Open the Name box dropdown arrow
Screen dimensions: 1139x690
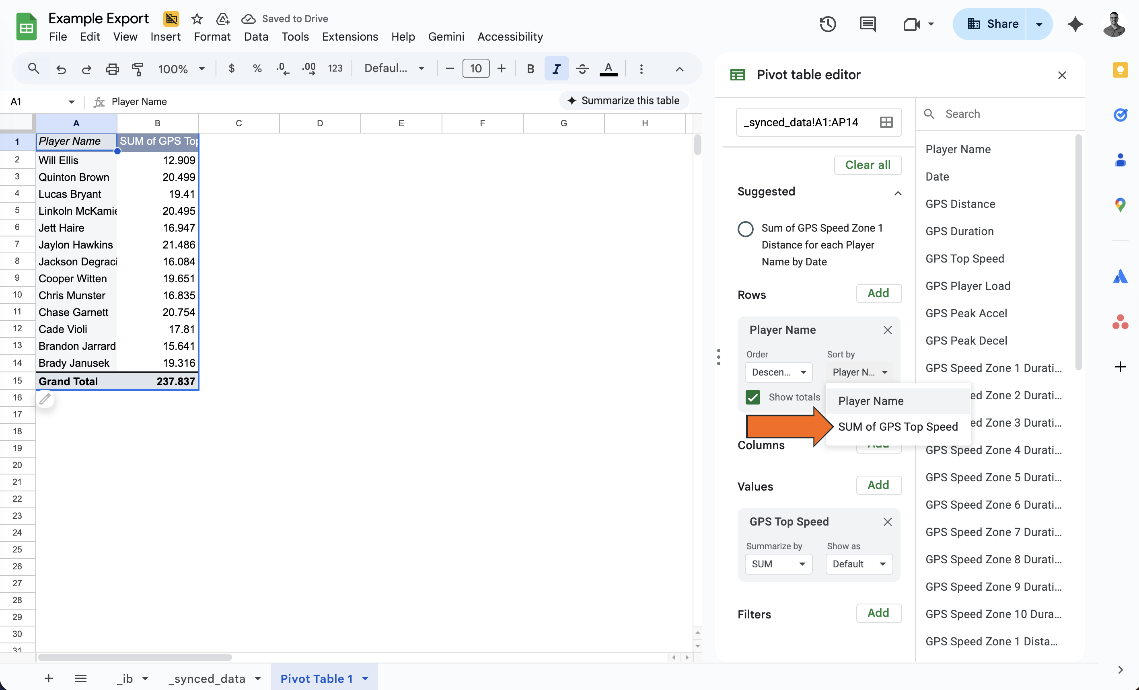pos(71,102)
